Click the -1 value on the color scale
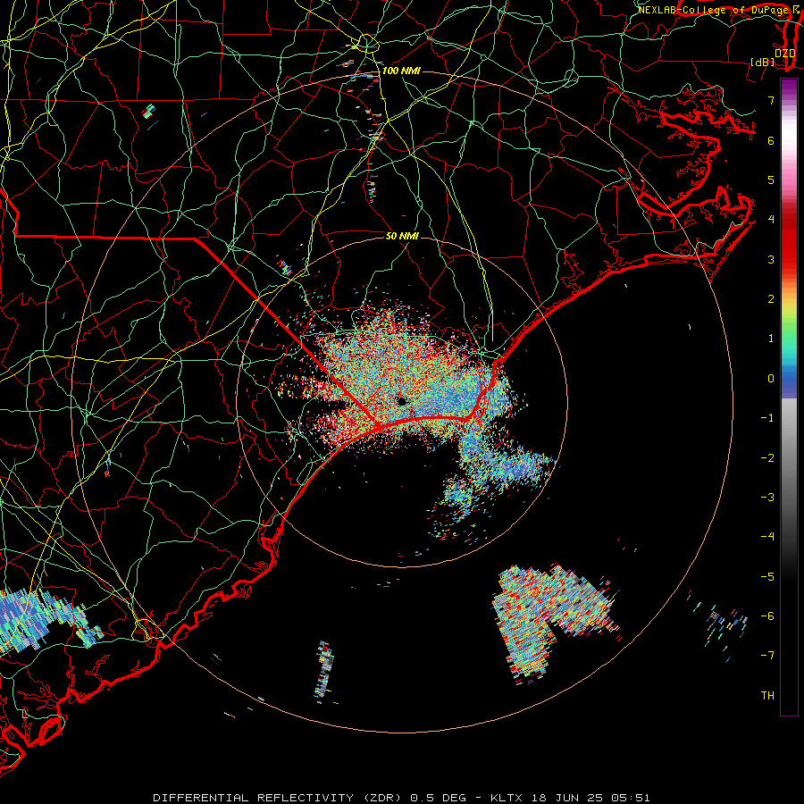The image size is (804, 804). click(767, 418)
